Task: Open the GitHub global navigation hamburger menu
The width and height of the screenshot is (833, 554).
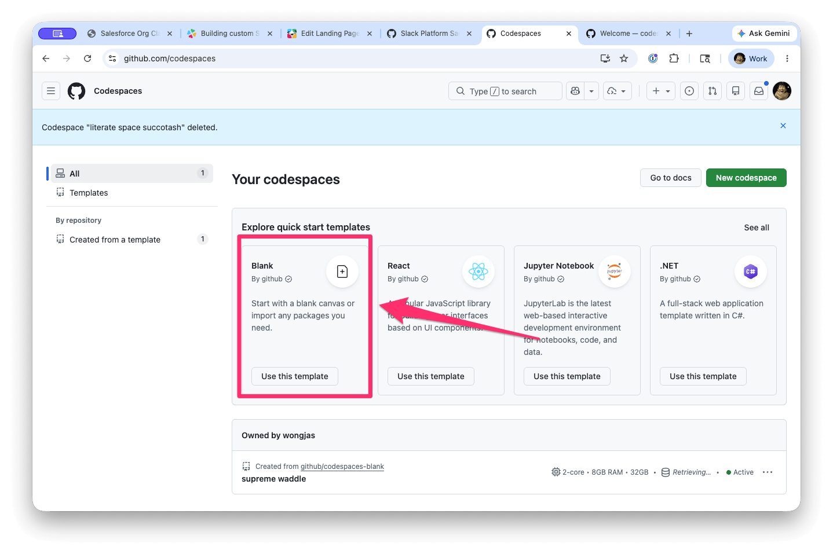Action: click(x=51, y=91)
